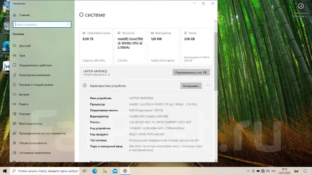Open Дисплей settings

(x=25, y=46)
